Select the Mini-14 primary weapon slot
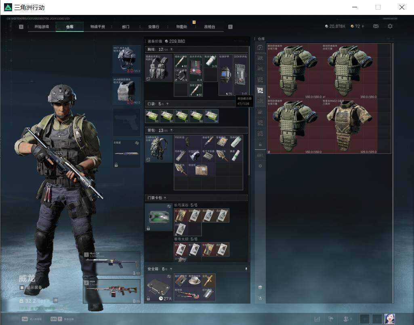This screenshot has height=325, width=414. point(112,263)
